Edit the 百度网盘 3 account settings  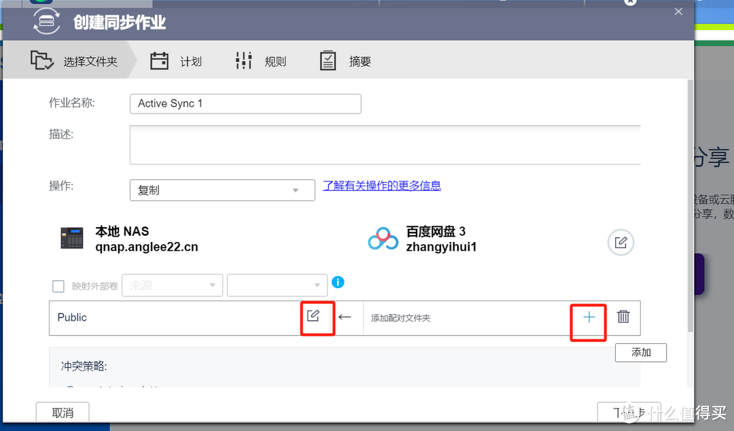[621, 242]
